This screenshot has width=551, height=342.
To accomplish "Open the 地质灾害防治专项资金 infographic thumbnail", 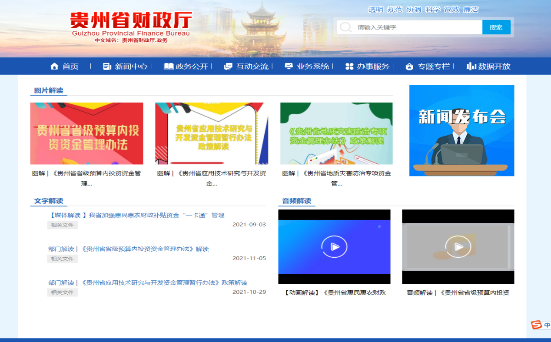I will [336, 133].
